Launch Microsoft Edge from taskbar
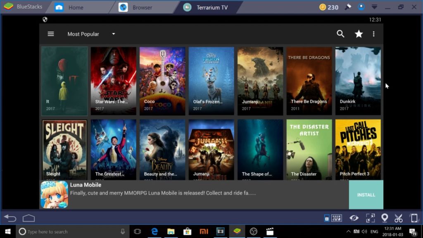Image resolution: width=423 pixels, height=238 pixels. point(154,231)
